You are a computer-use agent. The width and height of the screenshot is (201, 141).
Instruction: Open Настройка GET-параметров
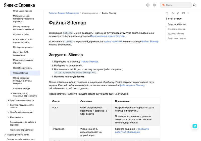point(21,54)
